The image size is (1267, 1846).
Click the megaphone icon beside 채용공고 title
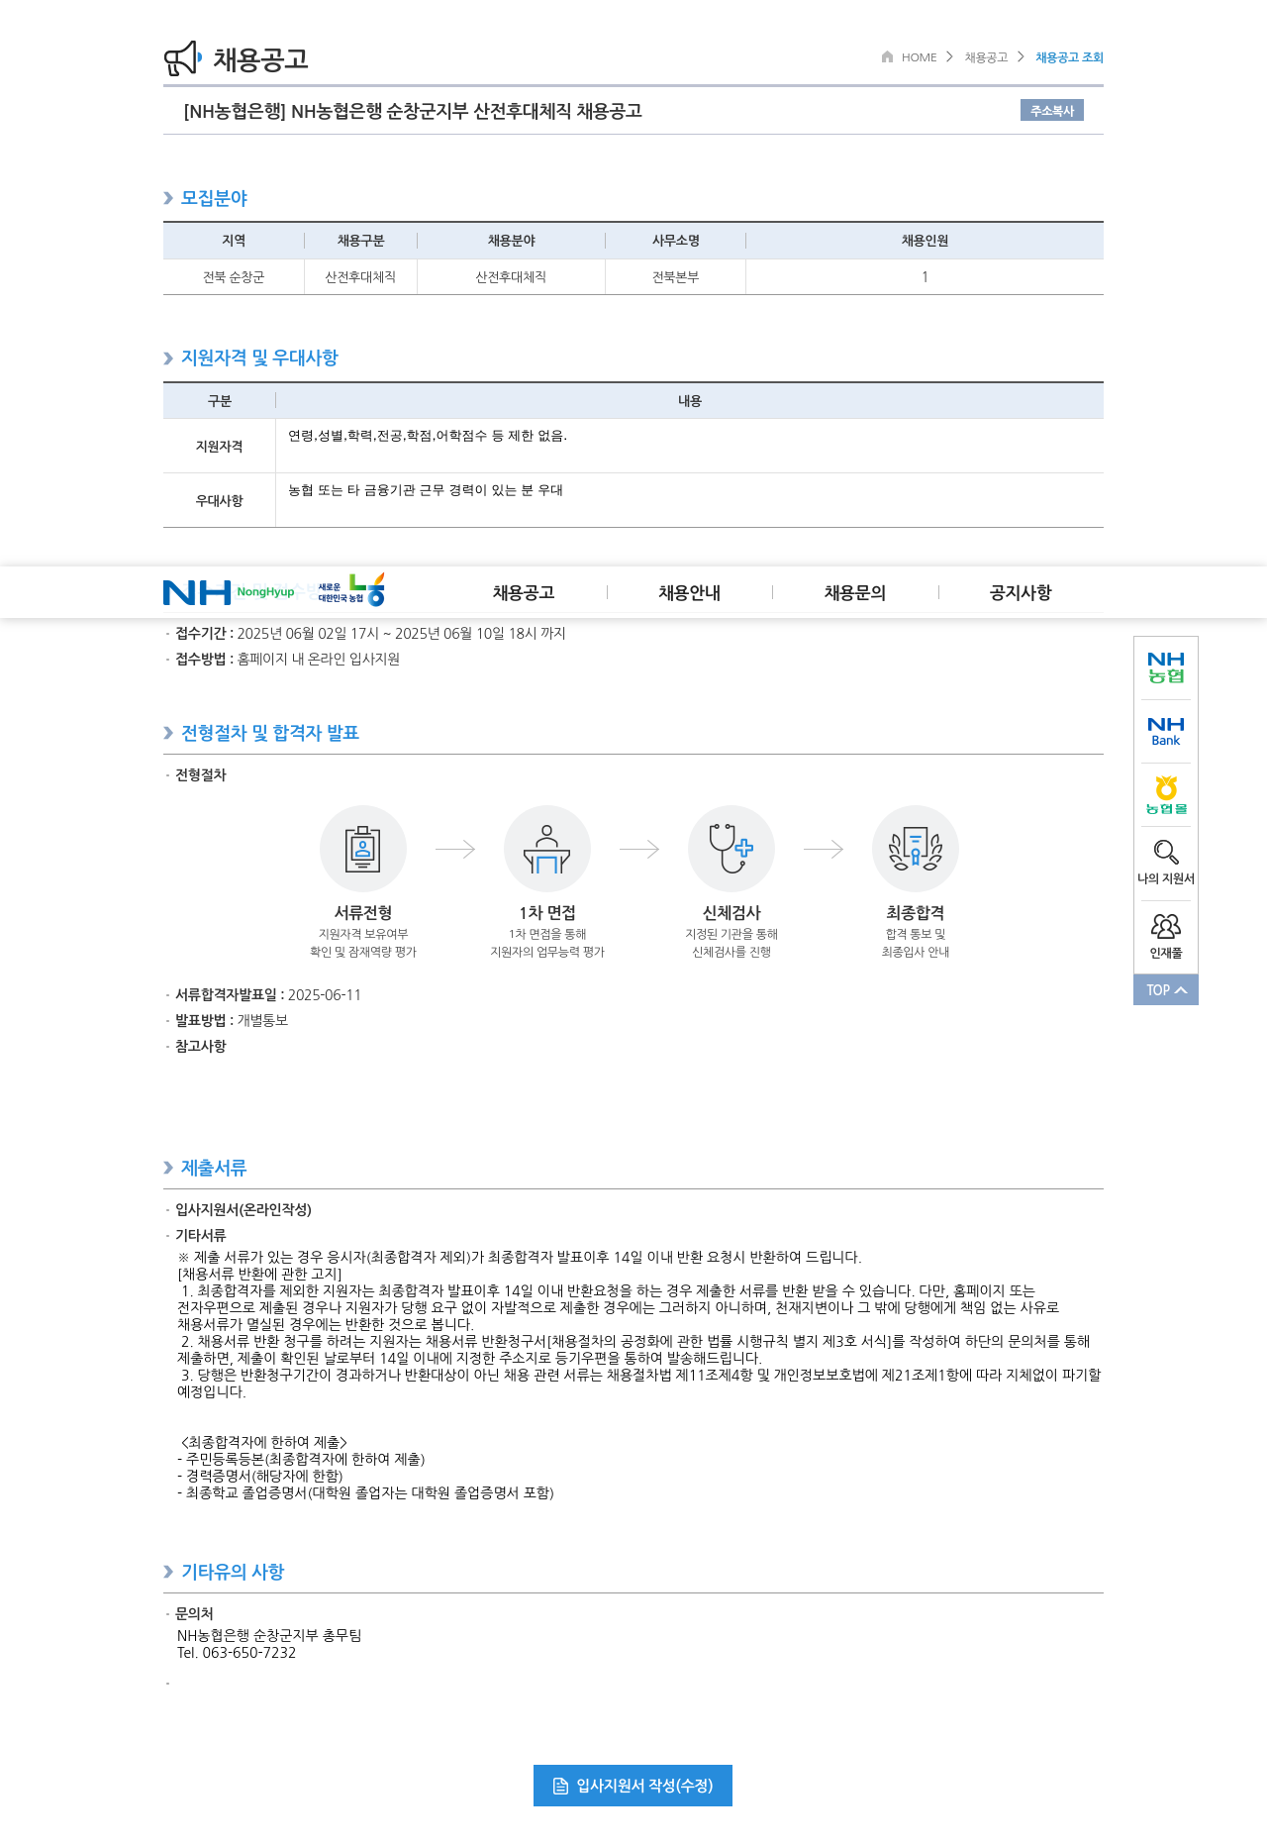tap(183, 58)
